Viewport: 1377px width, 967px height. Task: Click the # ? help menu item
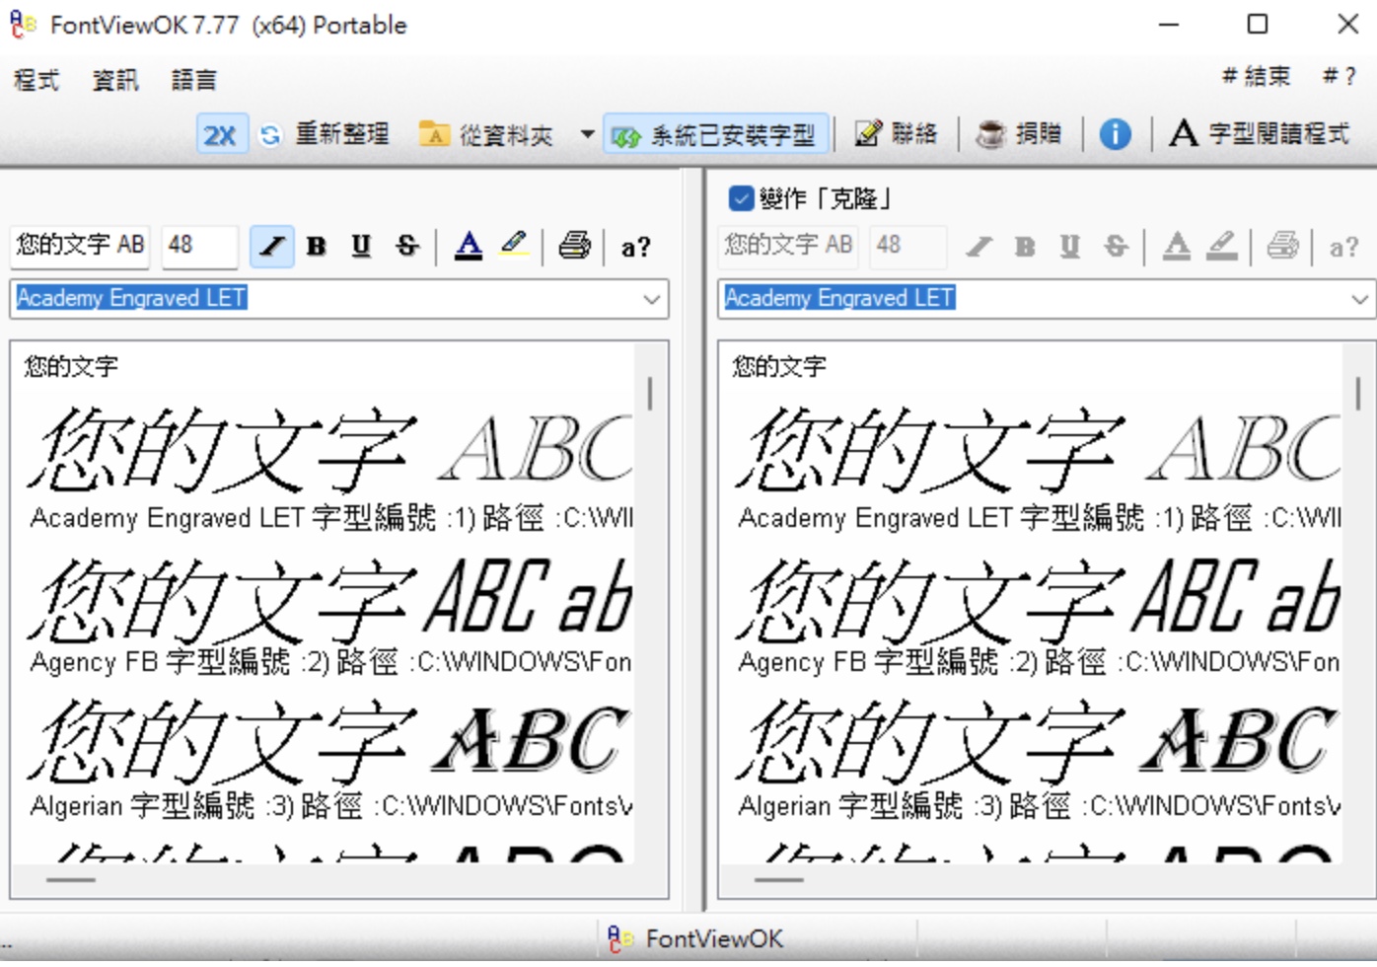click(x=1340, y=76)
